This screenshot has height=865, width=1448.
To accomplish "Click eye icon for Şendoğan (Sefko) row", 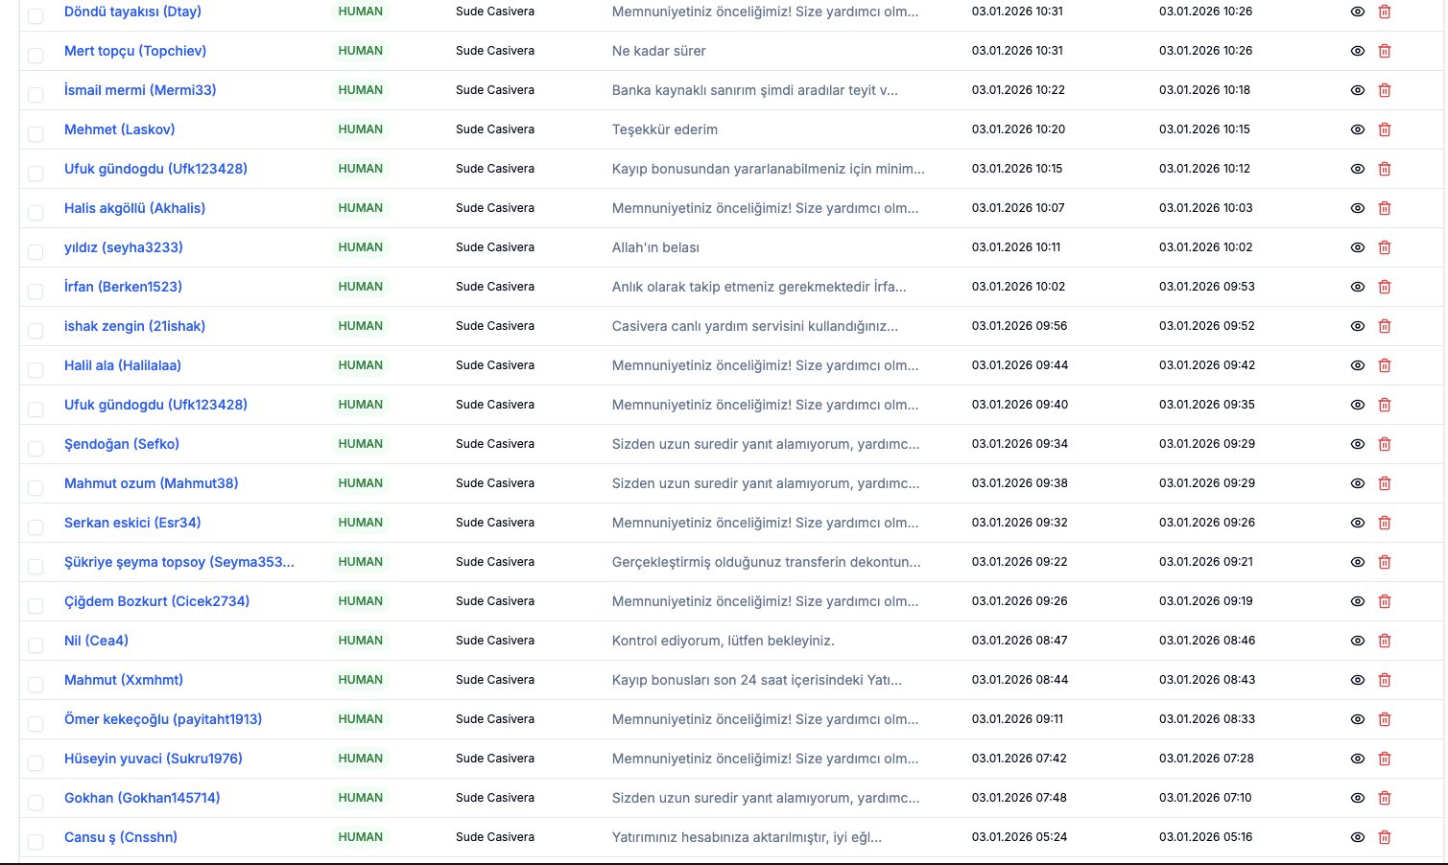I will (1357, 444).
